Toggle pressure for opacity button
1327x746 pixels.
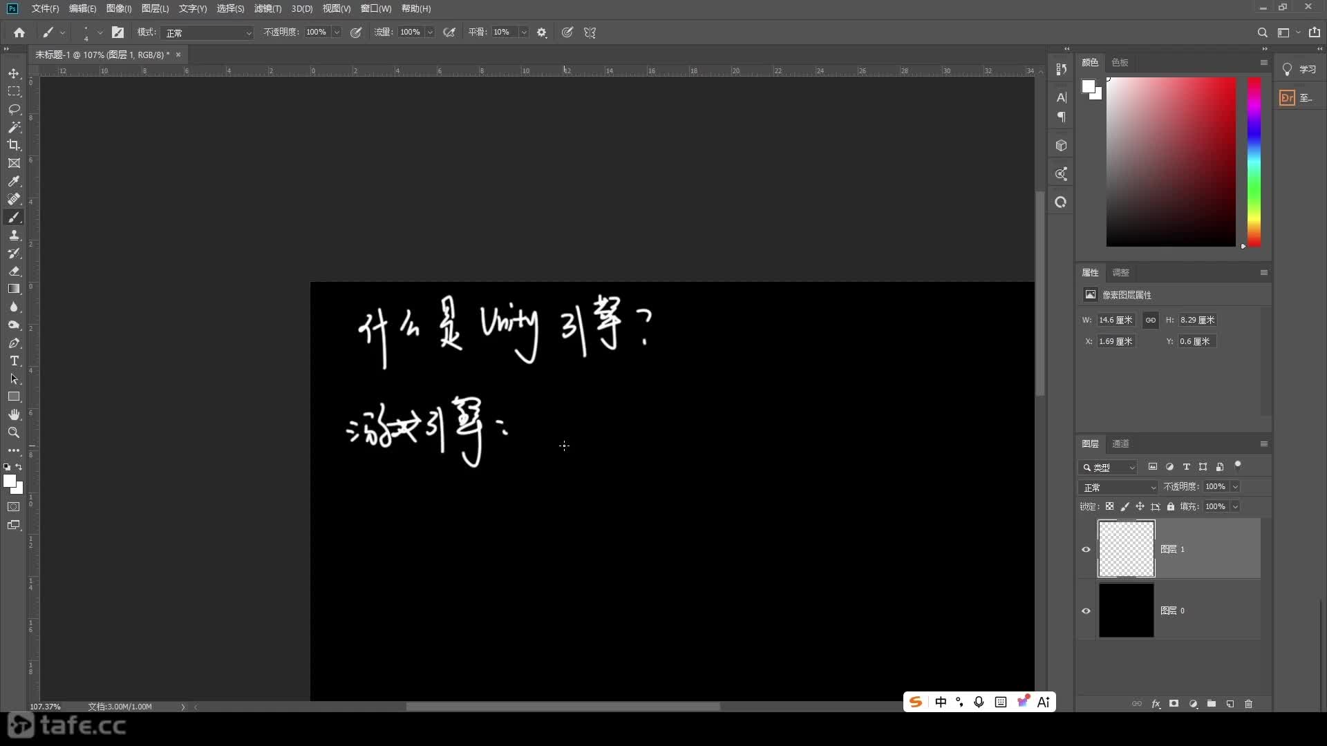click(x=356, y=32)
